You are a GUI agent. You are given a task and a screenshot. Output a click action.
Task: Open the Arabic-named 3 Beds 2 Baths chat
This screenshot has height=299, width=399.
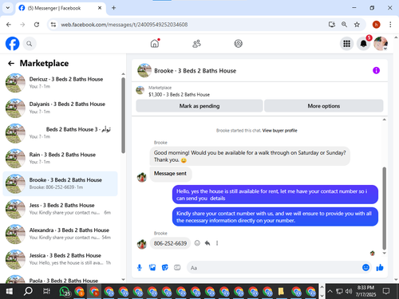pos(60,133)
